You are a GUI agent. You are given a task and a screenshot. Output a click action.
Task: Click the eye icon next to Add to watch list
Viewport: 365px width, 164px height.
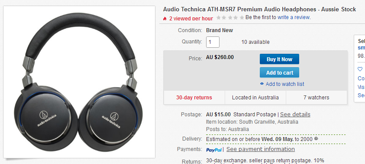pyautogui.click(x=262, y=84)
